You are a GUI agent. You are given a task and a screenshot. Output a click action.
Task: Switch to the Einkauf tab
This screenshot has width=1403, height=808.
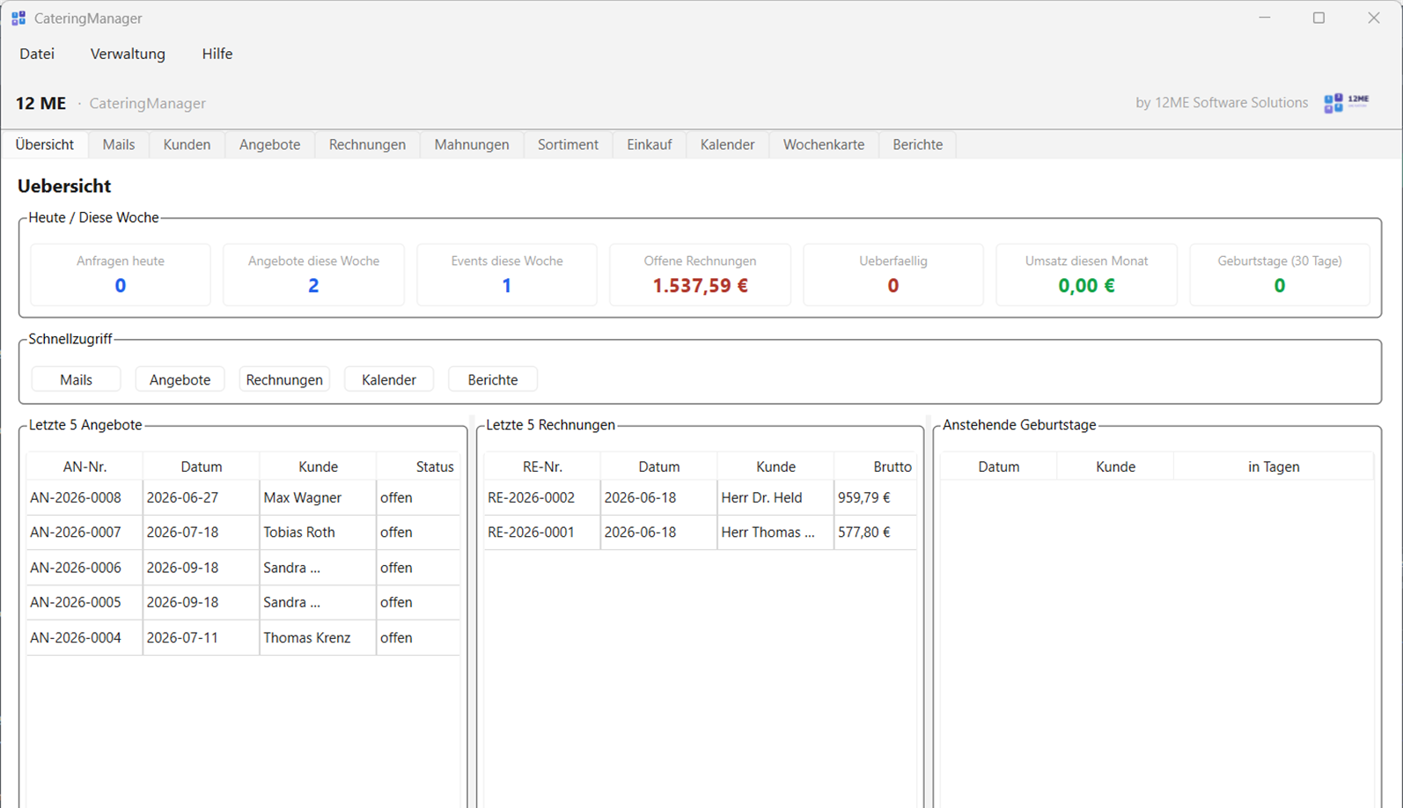pyautogui.click(x=650, y=144)
